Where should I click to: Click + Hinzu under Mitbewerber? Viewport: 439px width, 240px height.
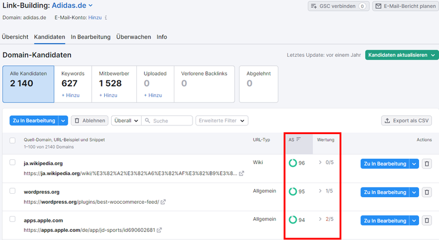coord(108,95)
